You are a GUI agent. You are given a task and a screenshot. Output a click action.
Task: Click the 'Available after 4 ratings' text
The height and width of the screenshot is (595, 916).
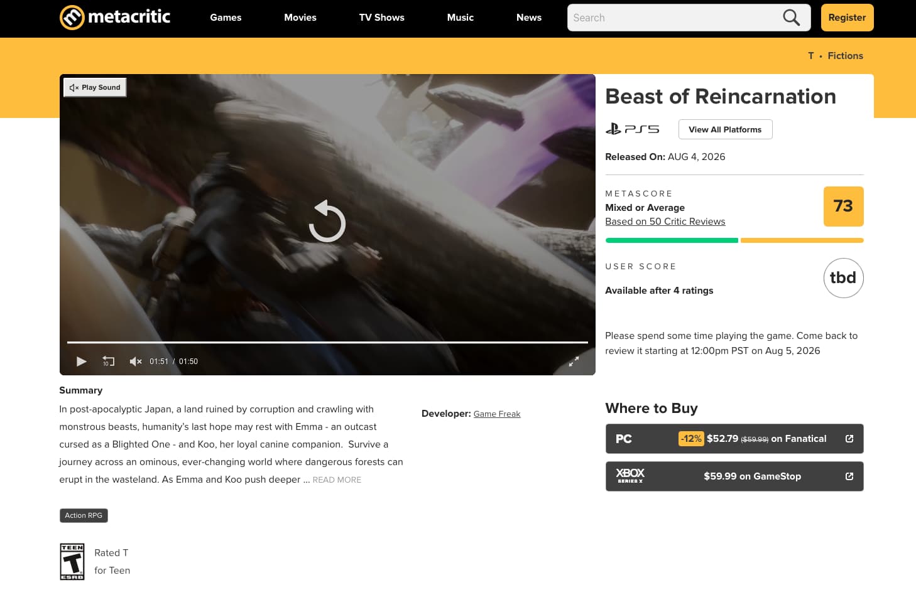click(659, 291)
